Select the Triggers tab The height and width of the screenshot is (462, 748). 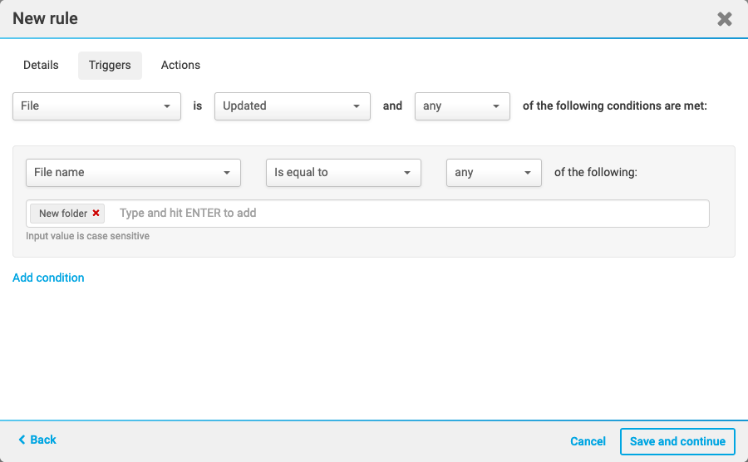tap(110, 65)
